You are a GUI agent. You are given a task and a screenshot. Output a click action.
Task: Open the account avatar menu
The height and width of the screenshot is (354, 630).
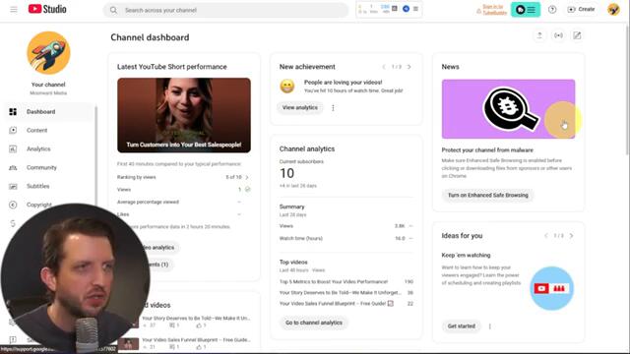(x=613, y=9)
